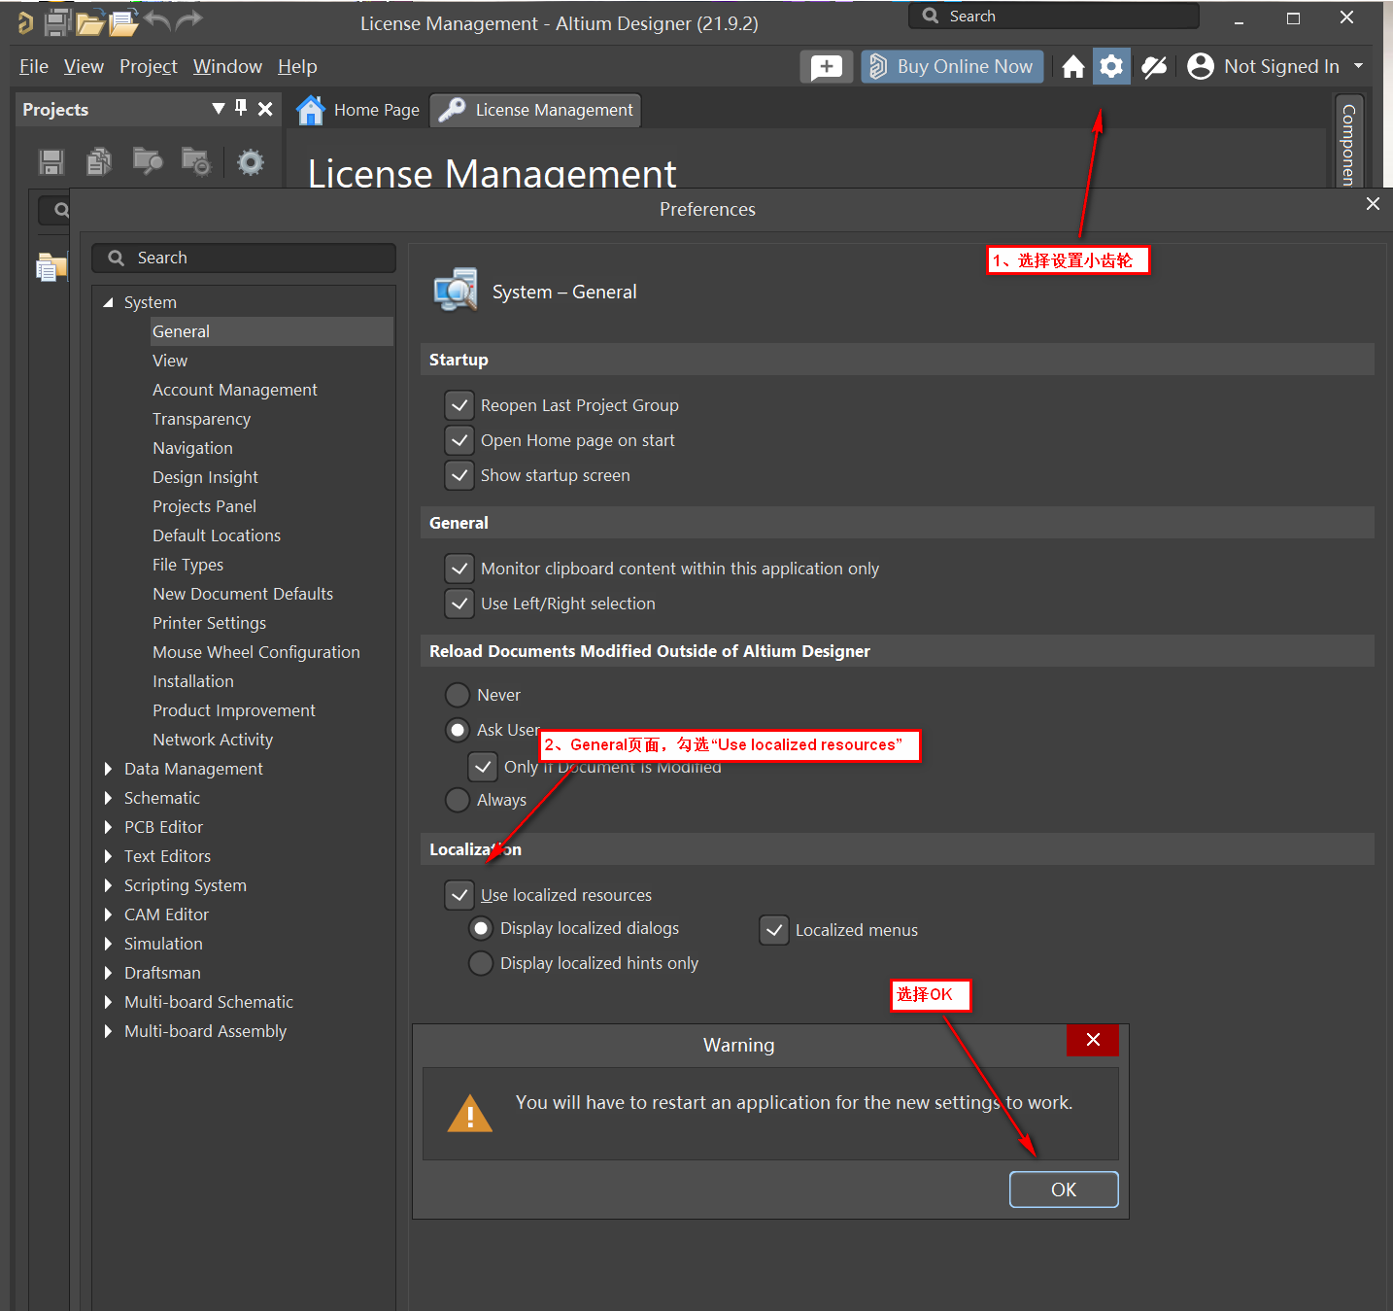Open Projects panel settings gear
Image resolution: width=1393 pixels, height=1311 pixels.
click(251, 162)
